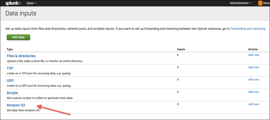Click the Inputs column header
270x120 pixels.
pos(181,49)
